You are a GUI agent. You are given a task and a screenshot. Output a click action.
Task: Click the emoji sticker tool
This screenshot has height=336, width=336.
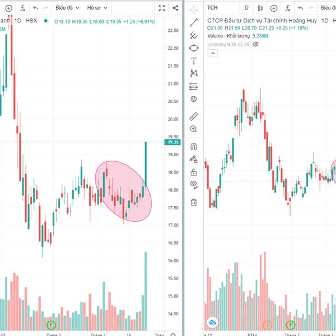pos(194,99)
